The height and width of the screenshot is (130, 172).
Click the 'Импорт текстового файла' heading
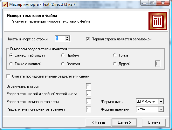tap(32, 16)
